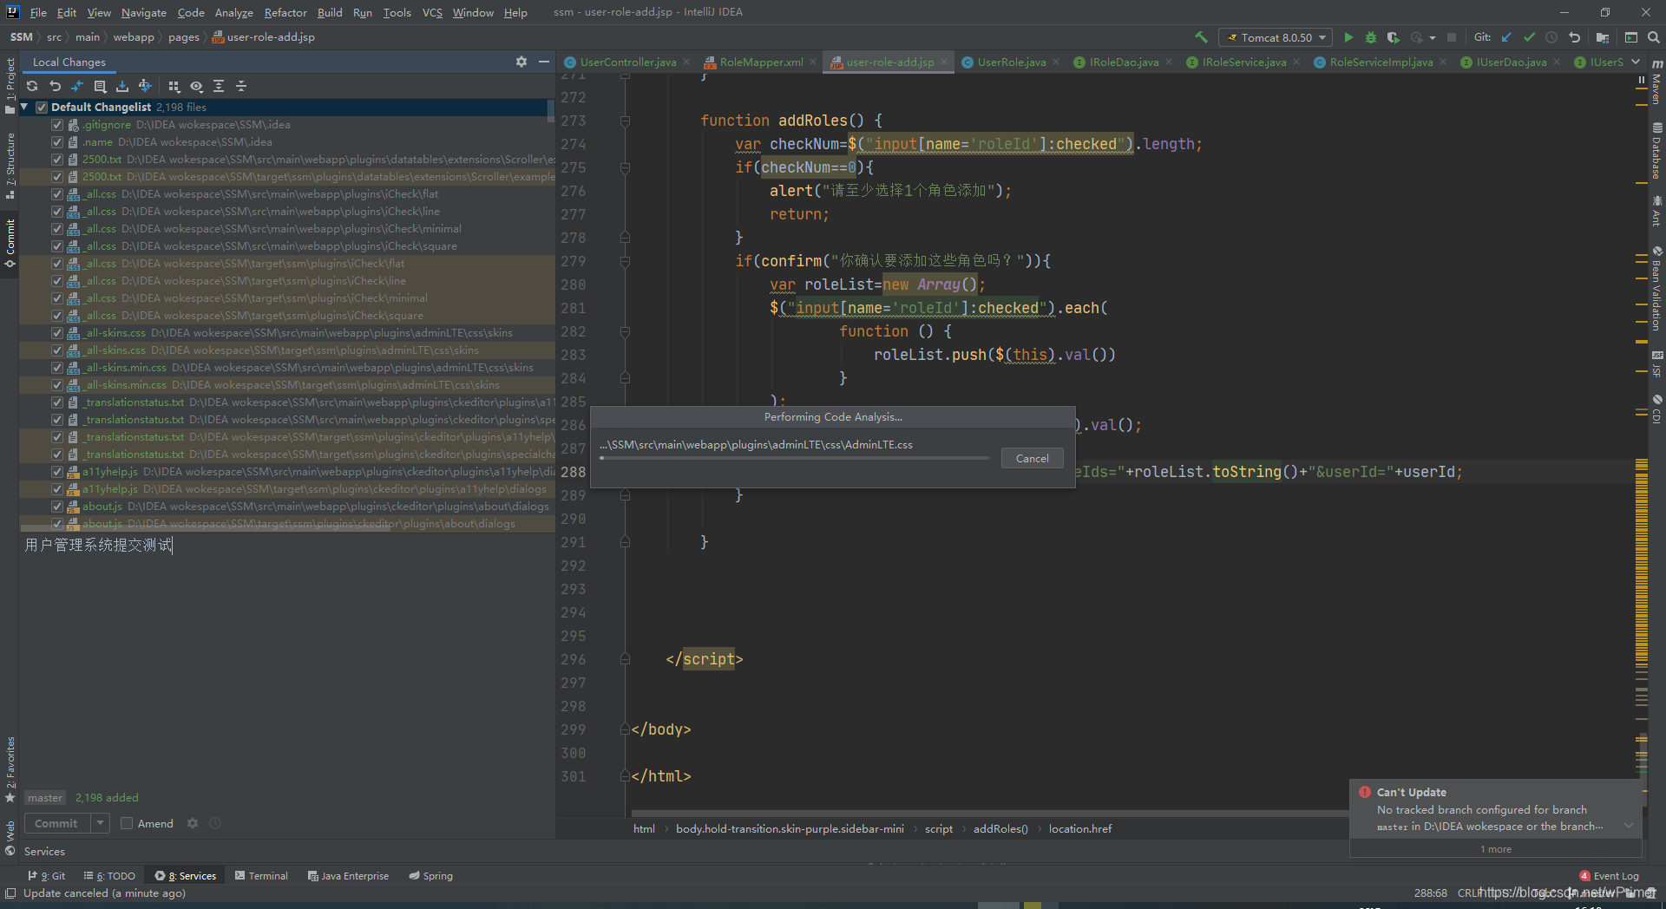
Task: Click the Build Project hammer icon
Action: coord(1201,37)
